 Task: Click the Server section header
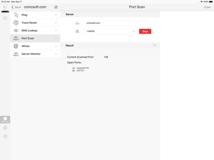pyautogui.click(x=110, y=14)
